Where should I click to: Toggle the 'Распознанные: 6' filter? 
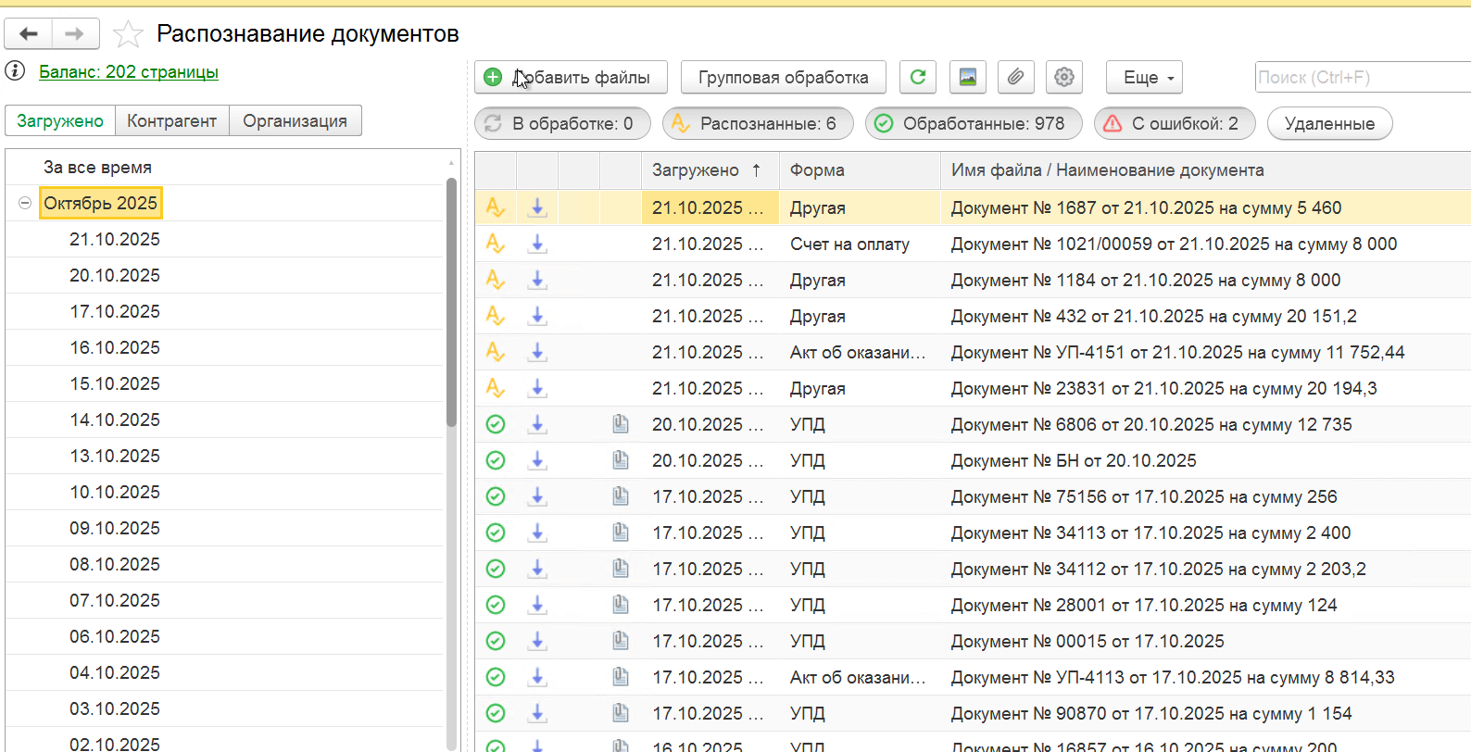pos(758,123)
